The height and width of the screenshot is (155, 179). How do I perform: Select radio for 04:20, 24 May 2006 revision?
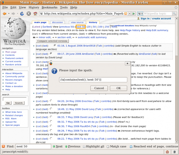(51, 101)
